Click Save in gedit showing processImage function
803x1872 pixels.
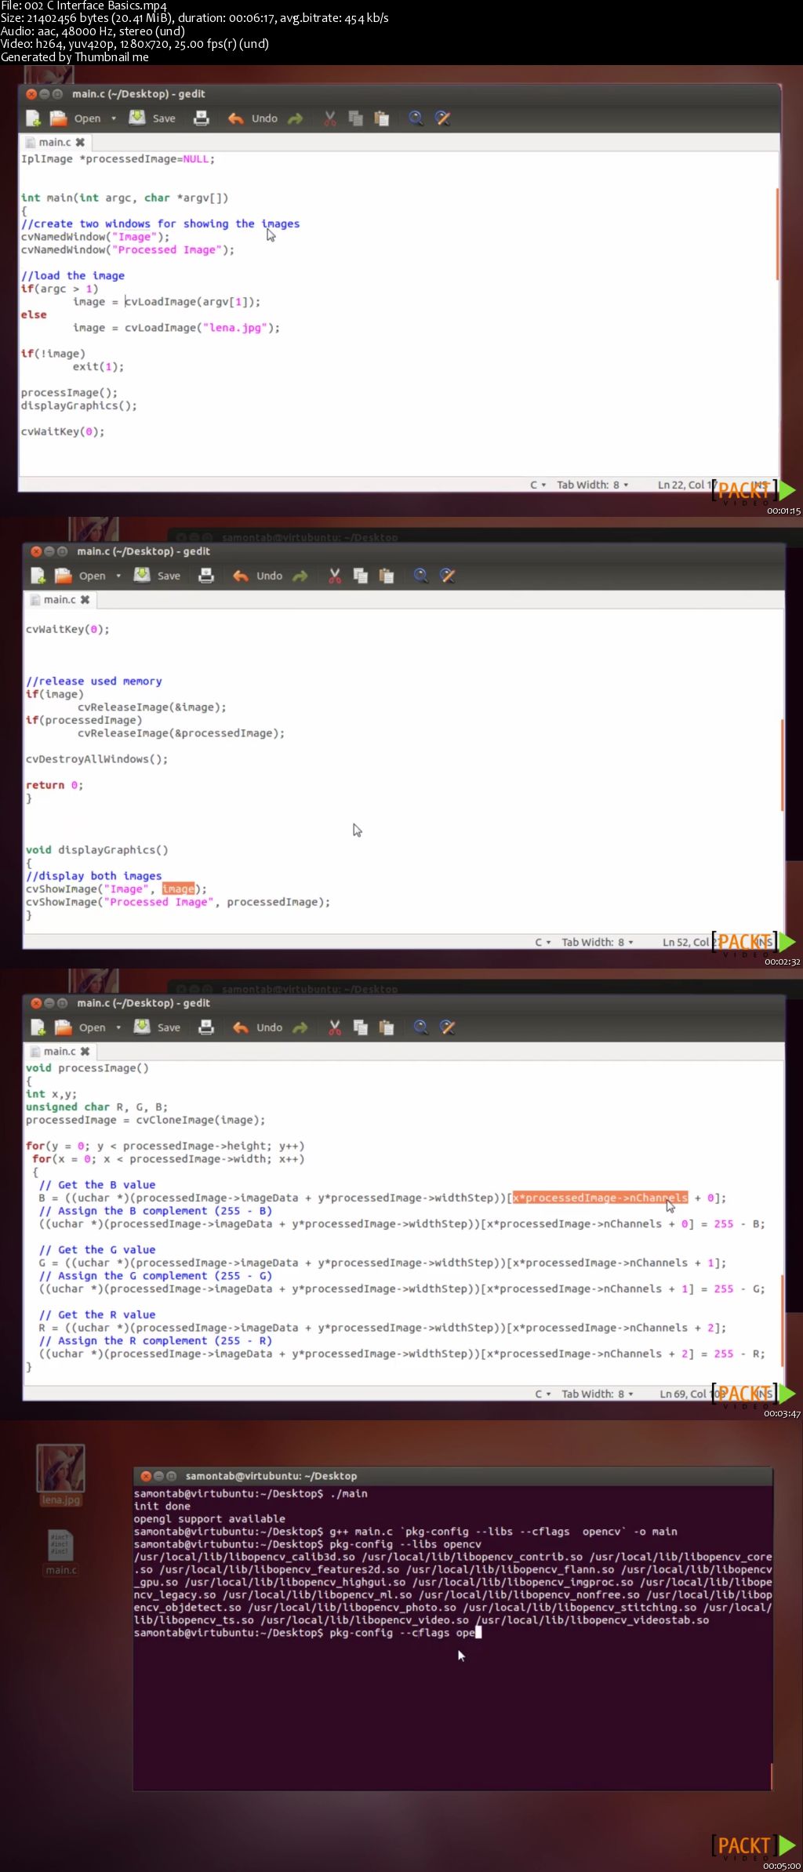click(x=157, y=1027)
